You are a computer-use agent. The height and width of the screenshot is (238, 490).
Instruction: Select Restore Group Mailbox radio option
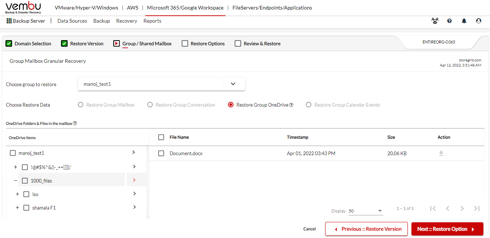point(81,105)
